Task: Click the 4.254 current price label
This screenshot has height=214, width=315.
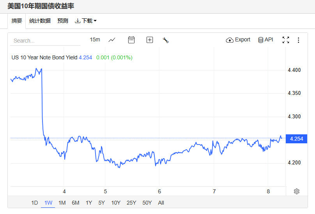Action: click(x=296, y=139)
